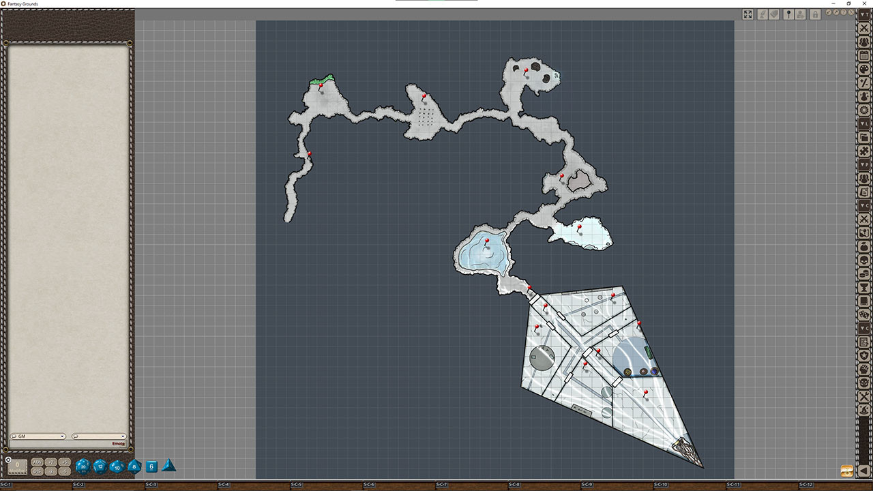
Task: Toggle the ADV advantage modifier
Action: click(x=37, y=463)
